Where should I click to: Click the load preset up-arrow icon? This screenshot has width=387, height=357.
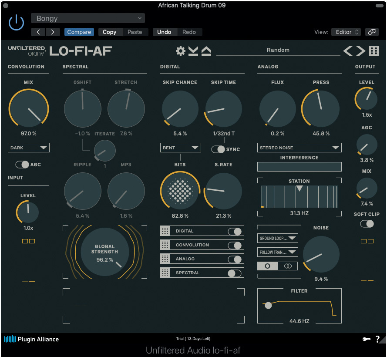click(206, 51)
